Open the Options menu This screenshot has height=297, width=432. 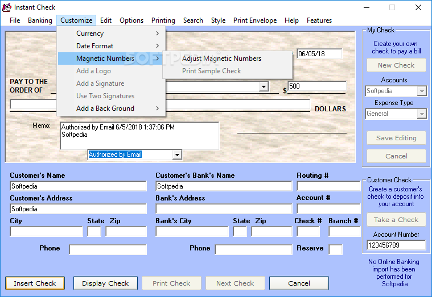coord(131,20)
